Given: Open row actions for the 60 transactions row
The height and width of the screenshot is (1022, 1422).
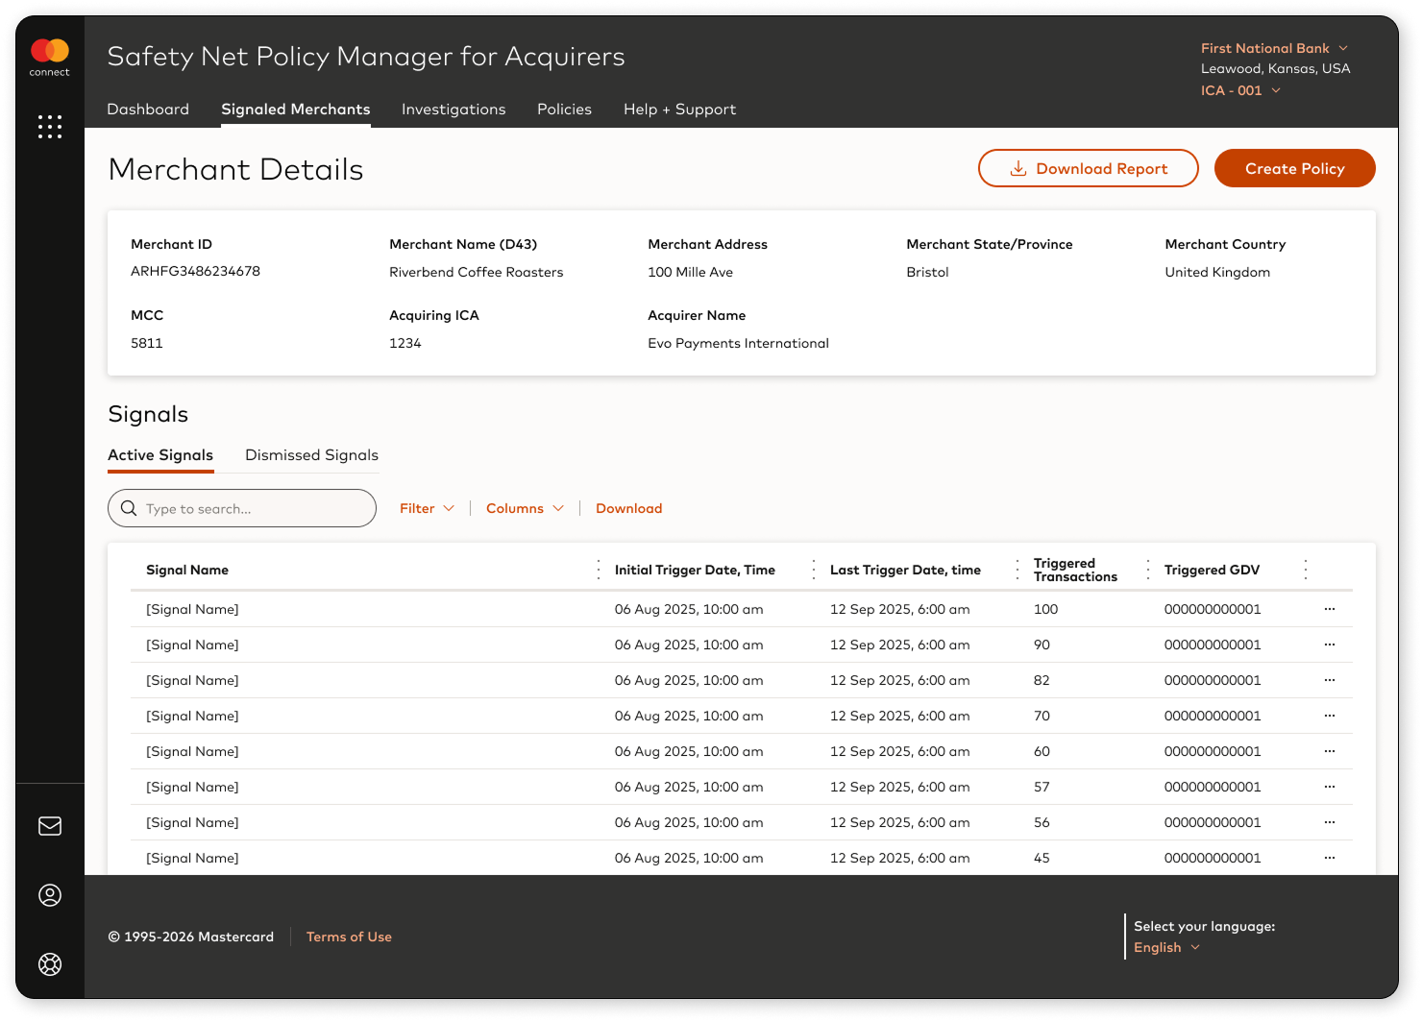Looking at the screenshot, I should [x=1330, y=751].
